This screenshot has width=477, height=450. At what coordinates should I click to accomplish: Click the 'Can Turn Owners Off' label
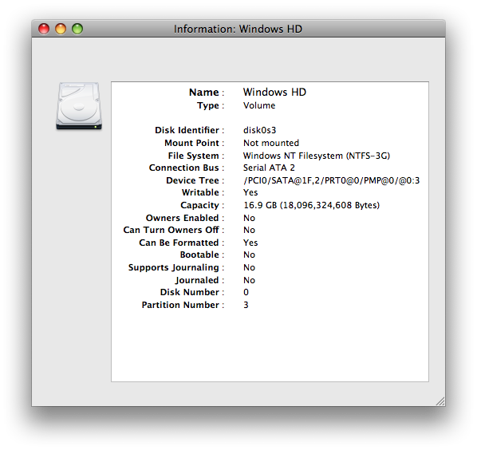[171, 230]
